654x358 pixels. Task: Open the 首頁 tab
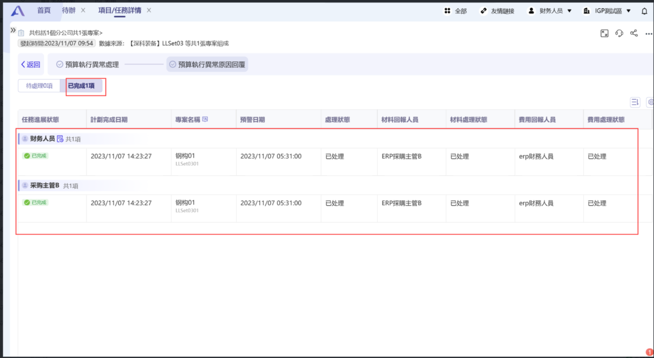(x=44, y=11)
